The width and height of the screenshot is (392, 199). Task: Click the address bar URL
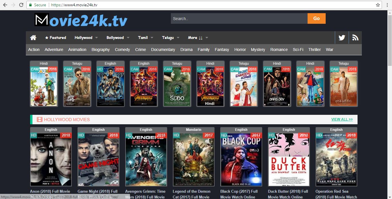point(74,5)
